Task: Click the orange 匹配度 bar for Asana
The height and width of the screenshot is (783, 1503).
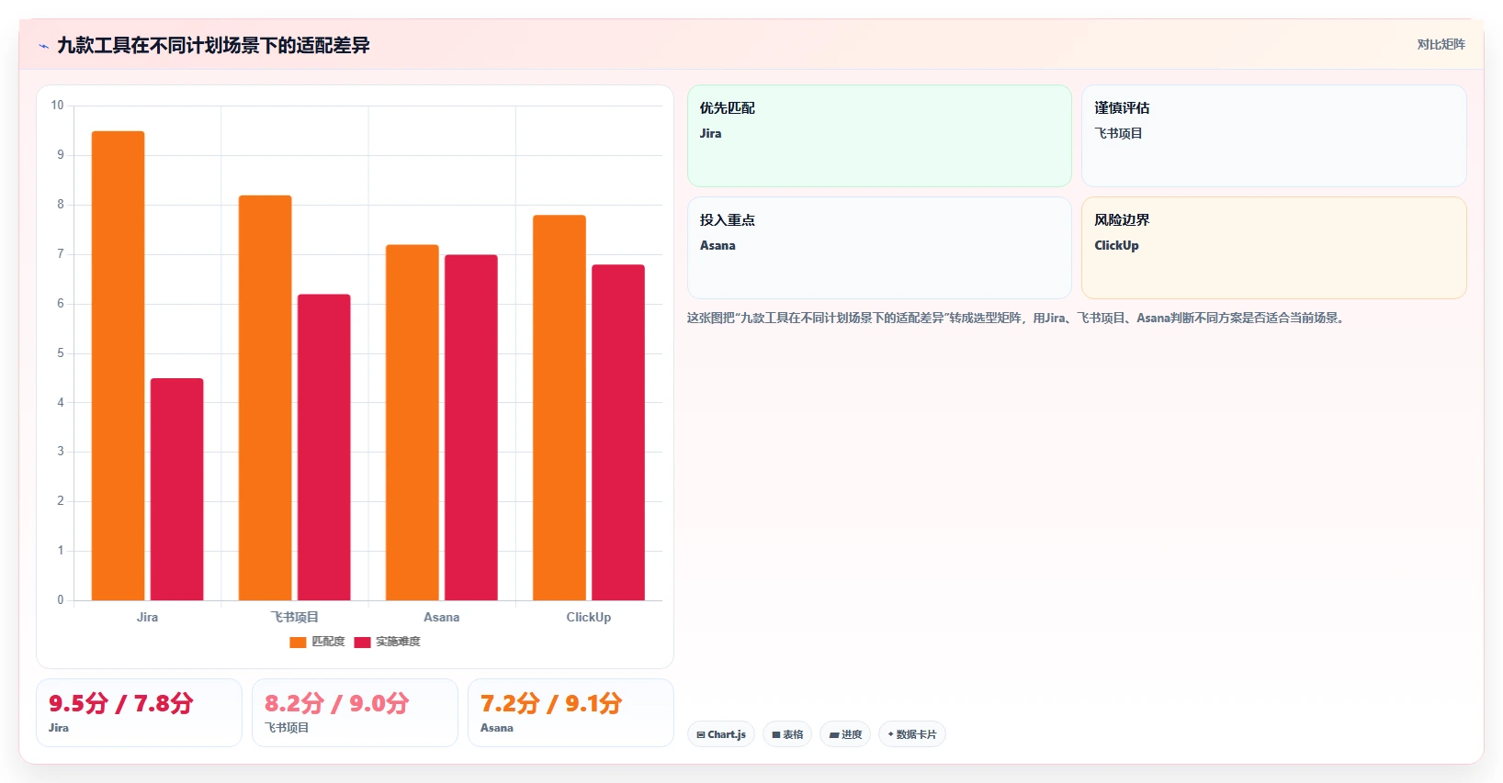Action: [x=412, y=422]
